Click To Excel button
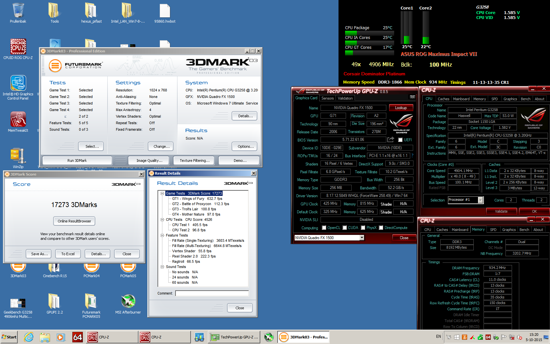This screenshot has height=344, width=550. coord(68,254)
